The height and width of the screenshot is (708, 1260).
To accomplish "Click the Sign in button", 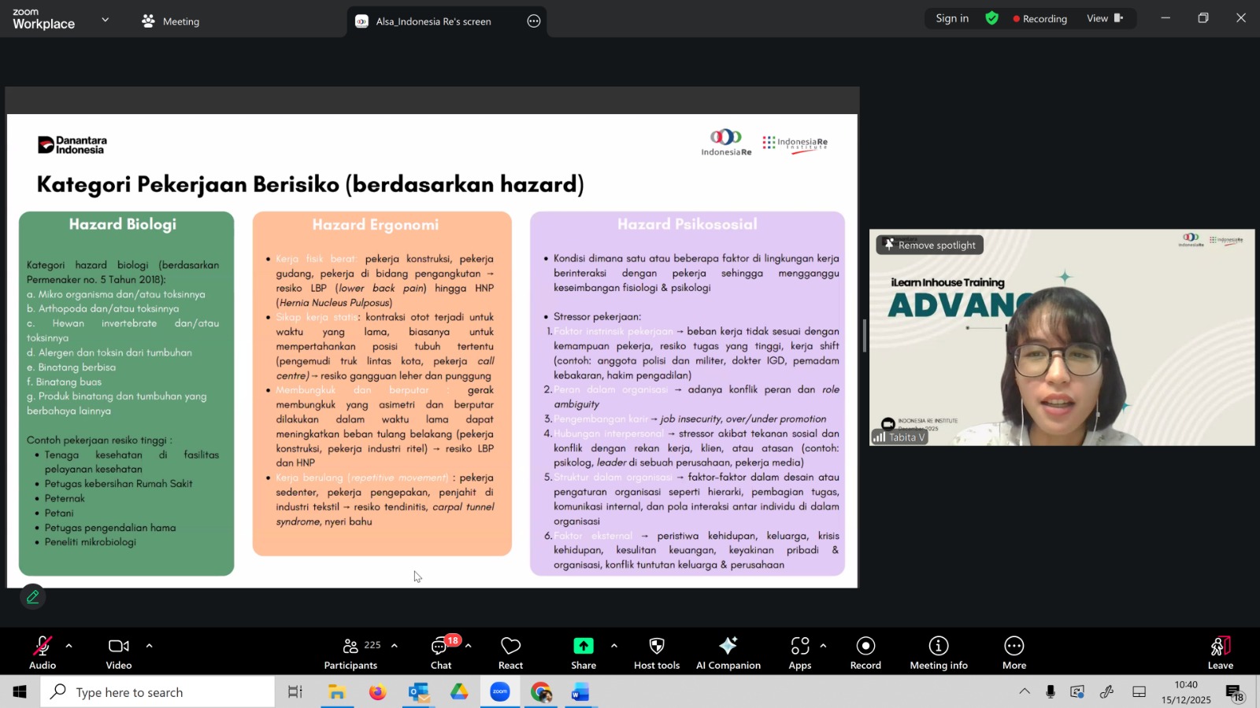I will pyautogui.click(x=952, y=19).
